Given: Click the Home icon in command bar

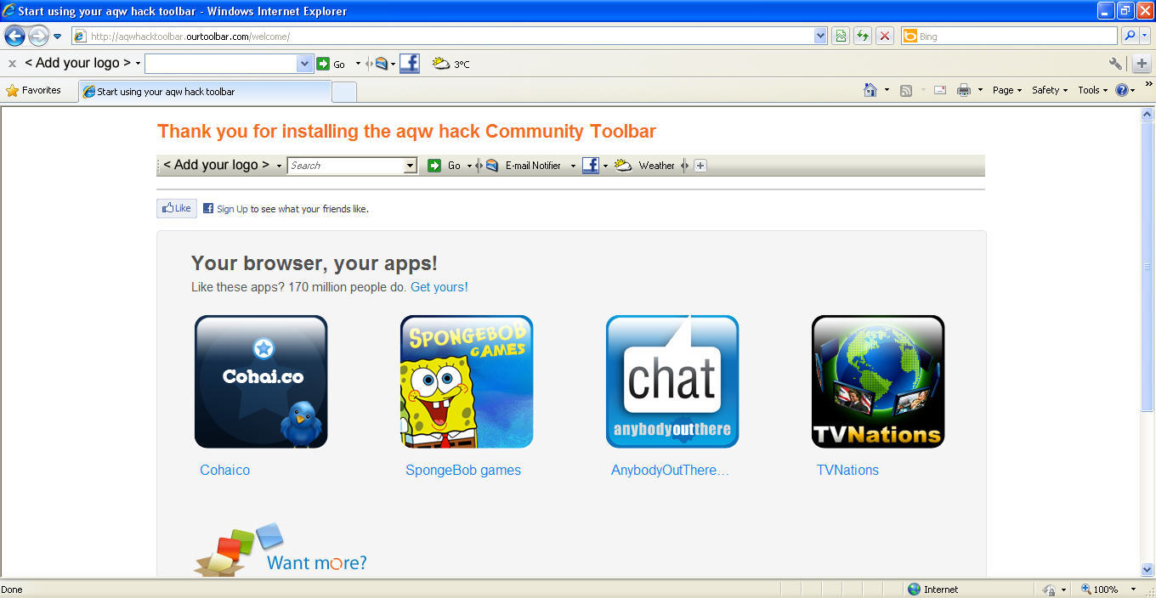Looking at the screenshot, I should click(x=870, y=90).
